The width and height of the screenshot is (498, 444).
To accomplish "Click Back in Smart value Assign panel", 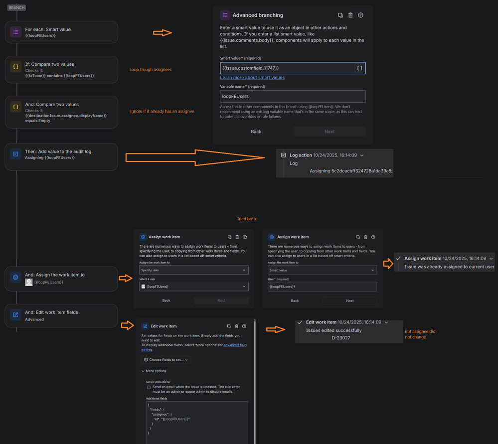I will pos(295,300).
